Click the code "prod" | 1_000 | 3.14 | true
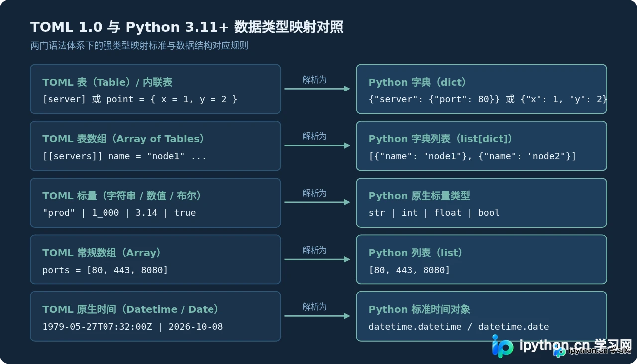The image size is (637, 364). (x=119, y=213)
